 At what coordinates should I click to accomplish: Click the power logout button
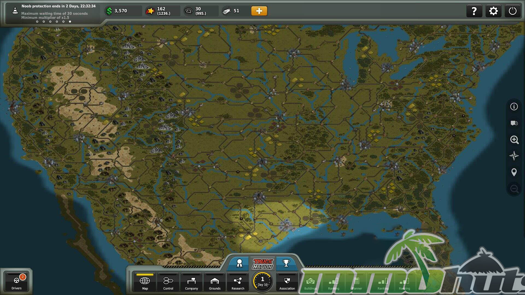click(x=512, y=11)
